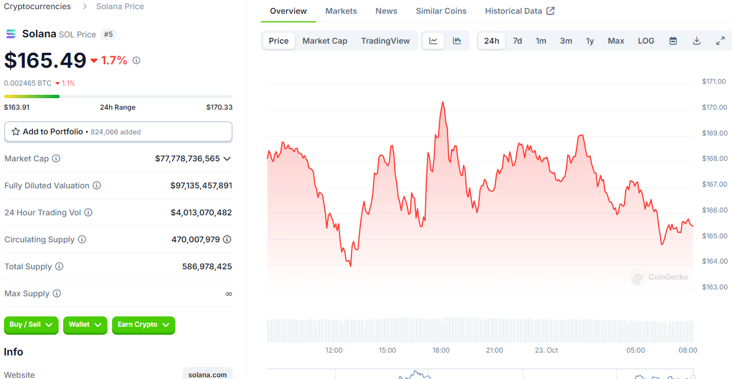Set the chart range to 24h
Viewport: 732px width, 379px height.
click(x=492, y=41)
